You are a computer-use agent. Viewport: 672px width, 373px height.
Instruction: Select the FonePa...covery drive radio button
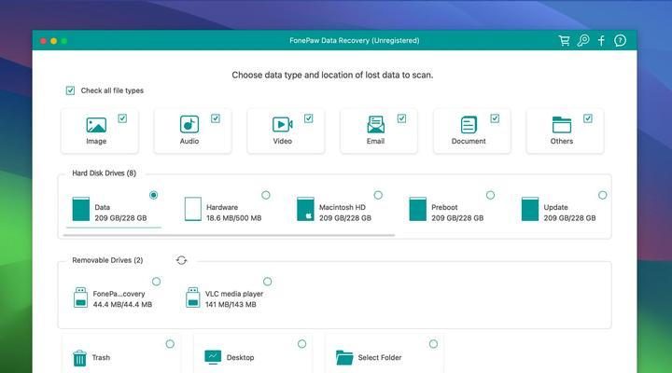(157, 282)
